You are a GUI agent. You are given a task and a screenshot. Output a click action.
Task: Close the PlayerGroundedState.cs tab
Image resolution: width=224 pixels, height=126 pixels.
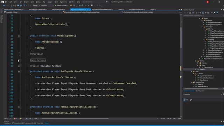(x=90, y=10)
